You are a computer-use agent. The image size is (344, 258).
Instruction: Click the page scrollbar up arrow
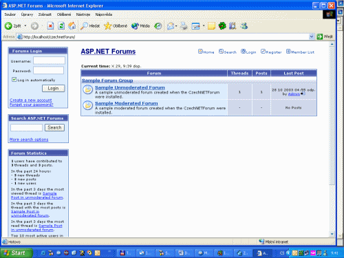[x=332, y=44]
